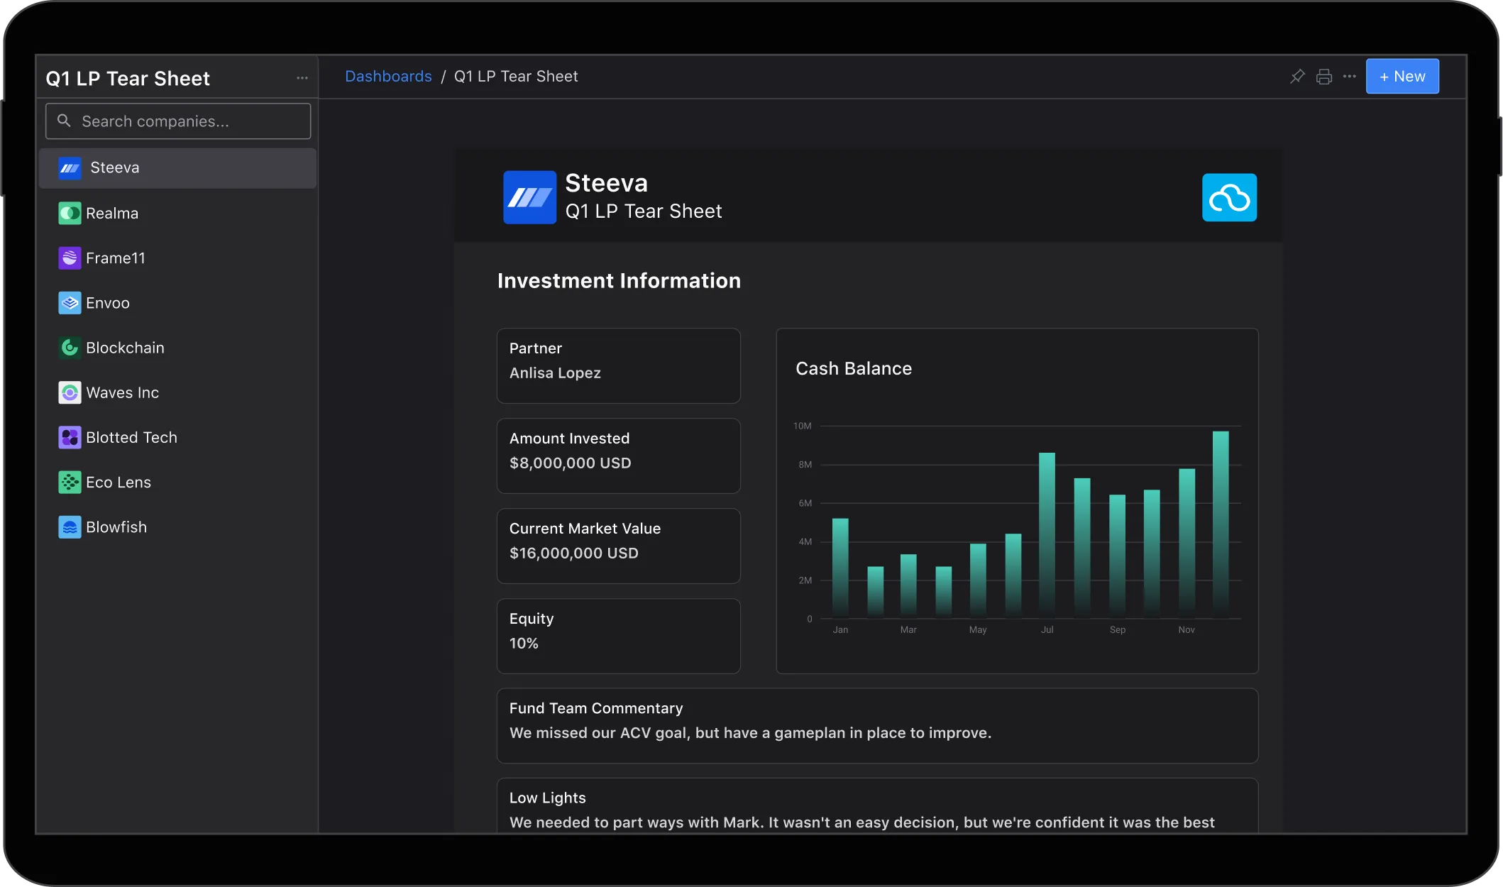Click the pin icon in top bar
Image resolution: width=1503 pixels, height=887 pixels.
tap(1297, 76)
